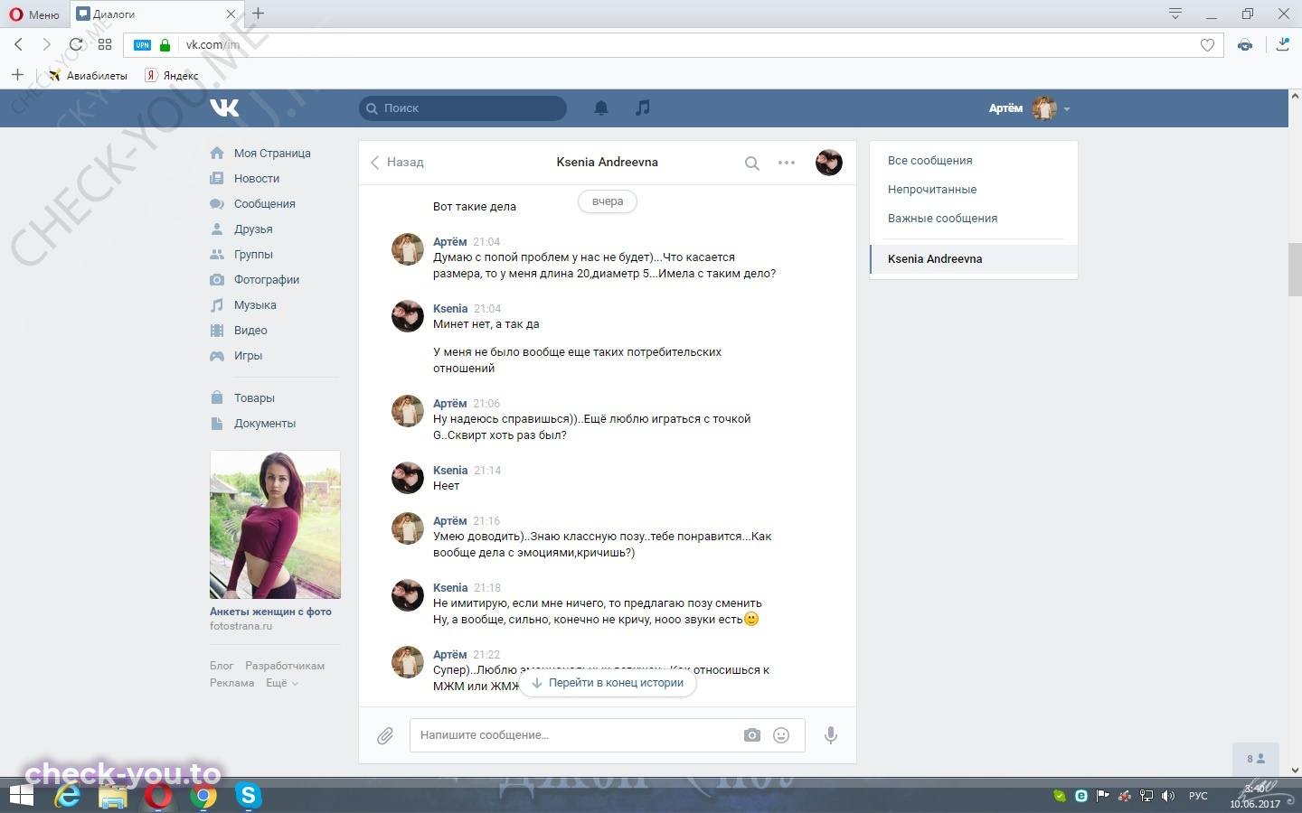The height and width of the screenshot is (813, 1302).
Task: Bookmark the page with the heart icon
Action: pyautogui.click(x=1207, y=45)
